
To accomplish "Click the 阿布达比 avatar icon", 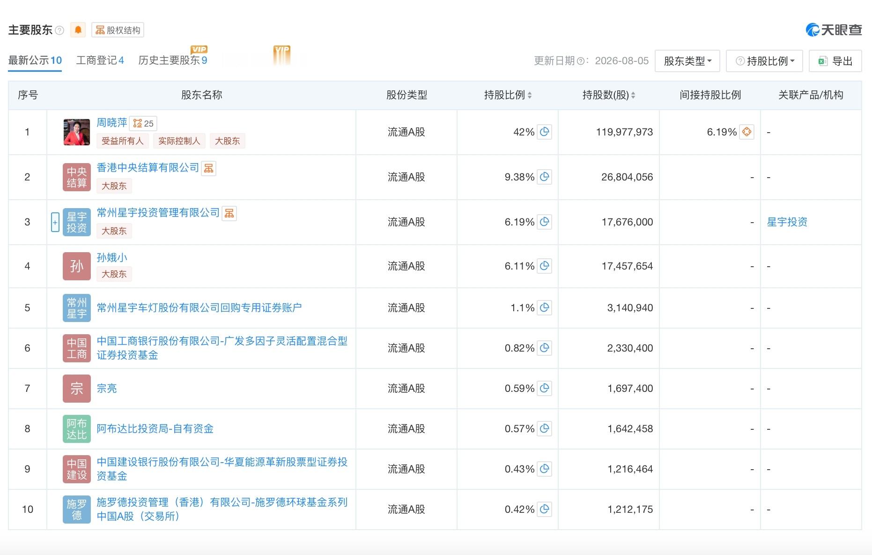I will click(77, 428).
